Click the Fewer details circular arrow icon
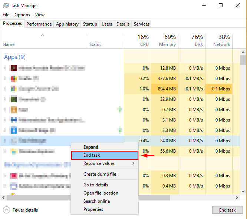Viewport: 247px width, 219px height. click(x=7, y=210)
